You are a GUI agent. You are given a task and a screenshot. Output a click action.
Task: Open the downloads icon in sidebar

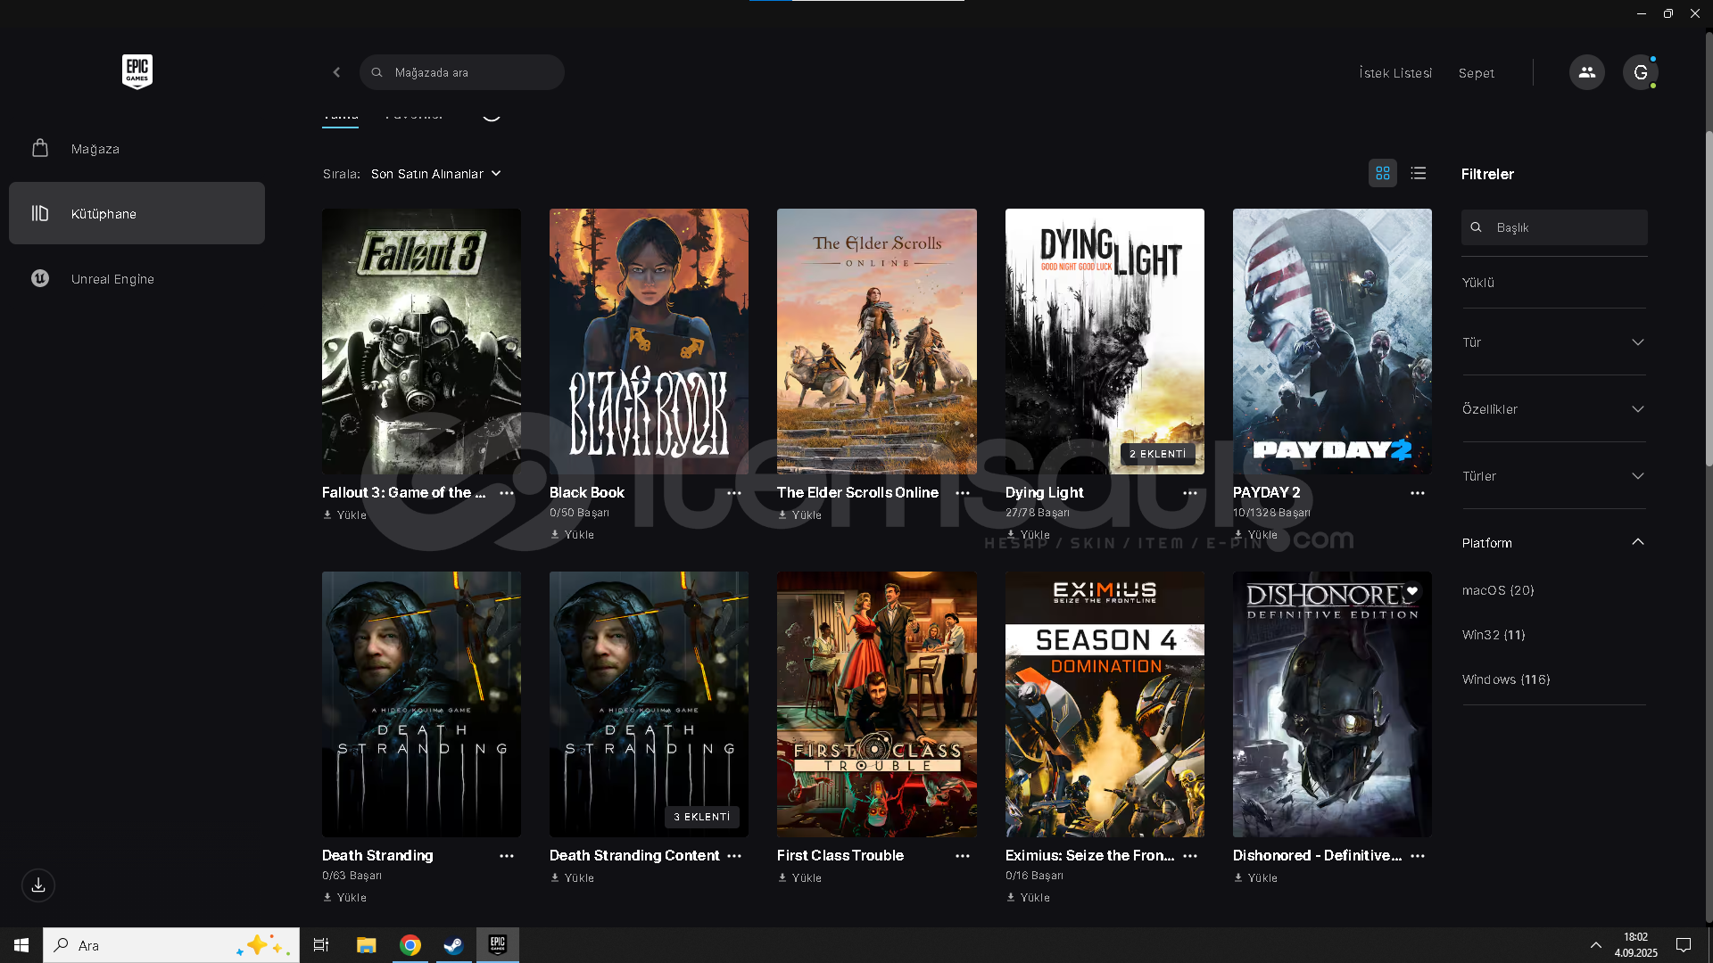[x=38, y=885]
